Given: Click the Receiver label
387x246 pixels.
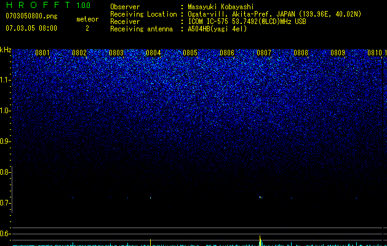Looking at the screenshot, I should [125, 22].
